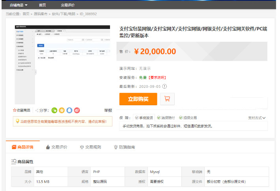This screenshot has width=280, height=191.
Task: Click the lightbulb warning tip icon
Action: 17,121
